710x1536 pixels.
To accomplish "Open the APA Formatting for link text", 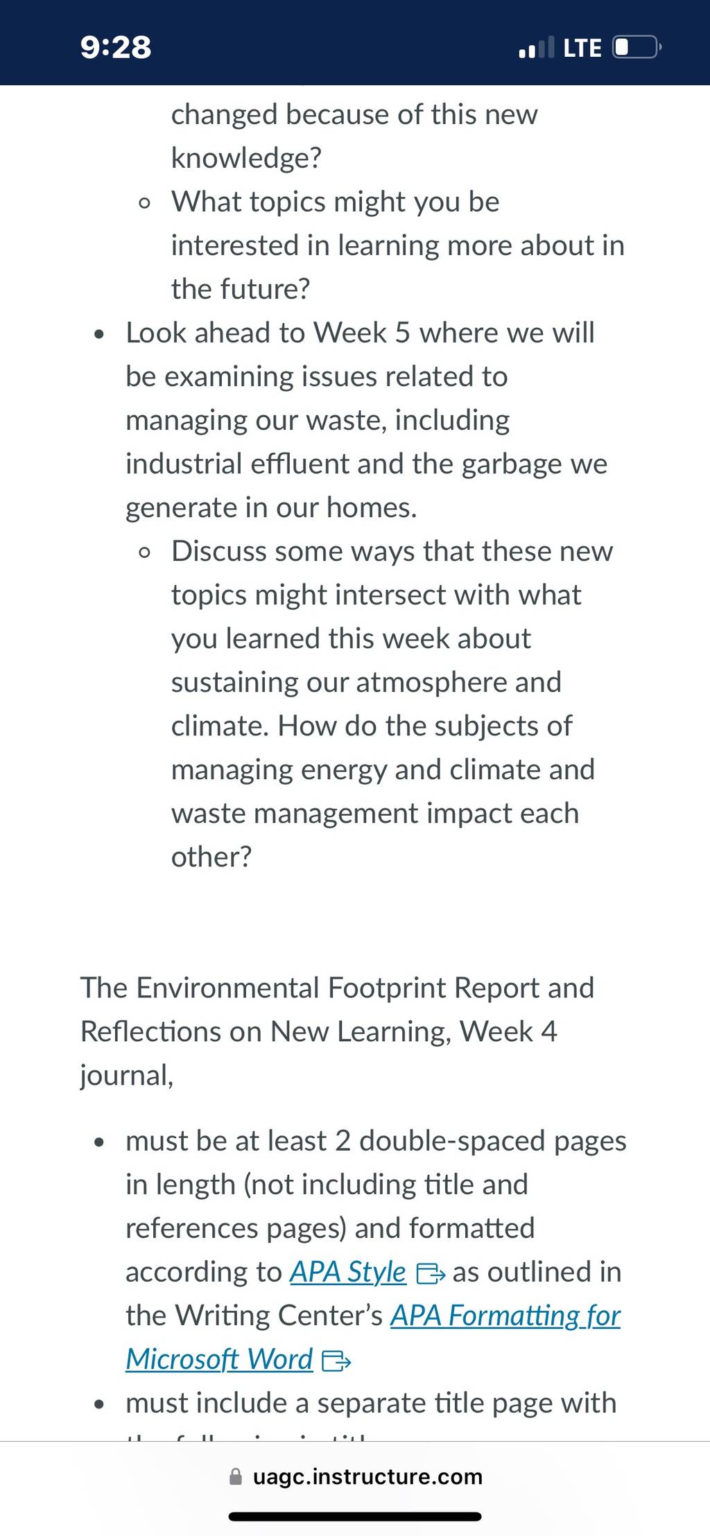I will pos(505,1316).
